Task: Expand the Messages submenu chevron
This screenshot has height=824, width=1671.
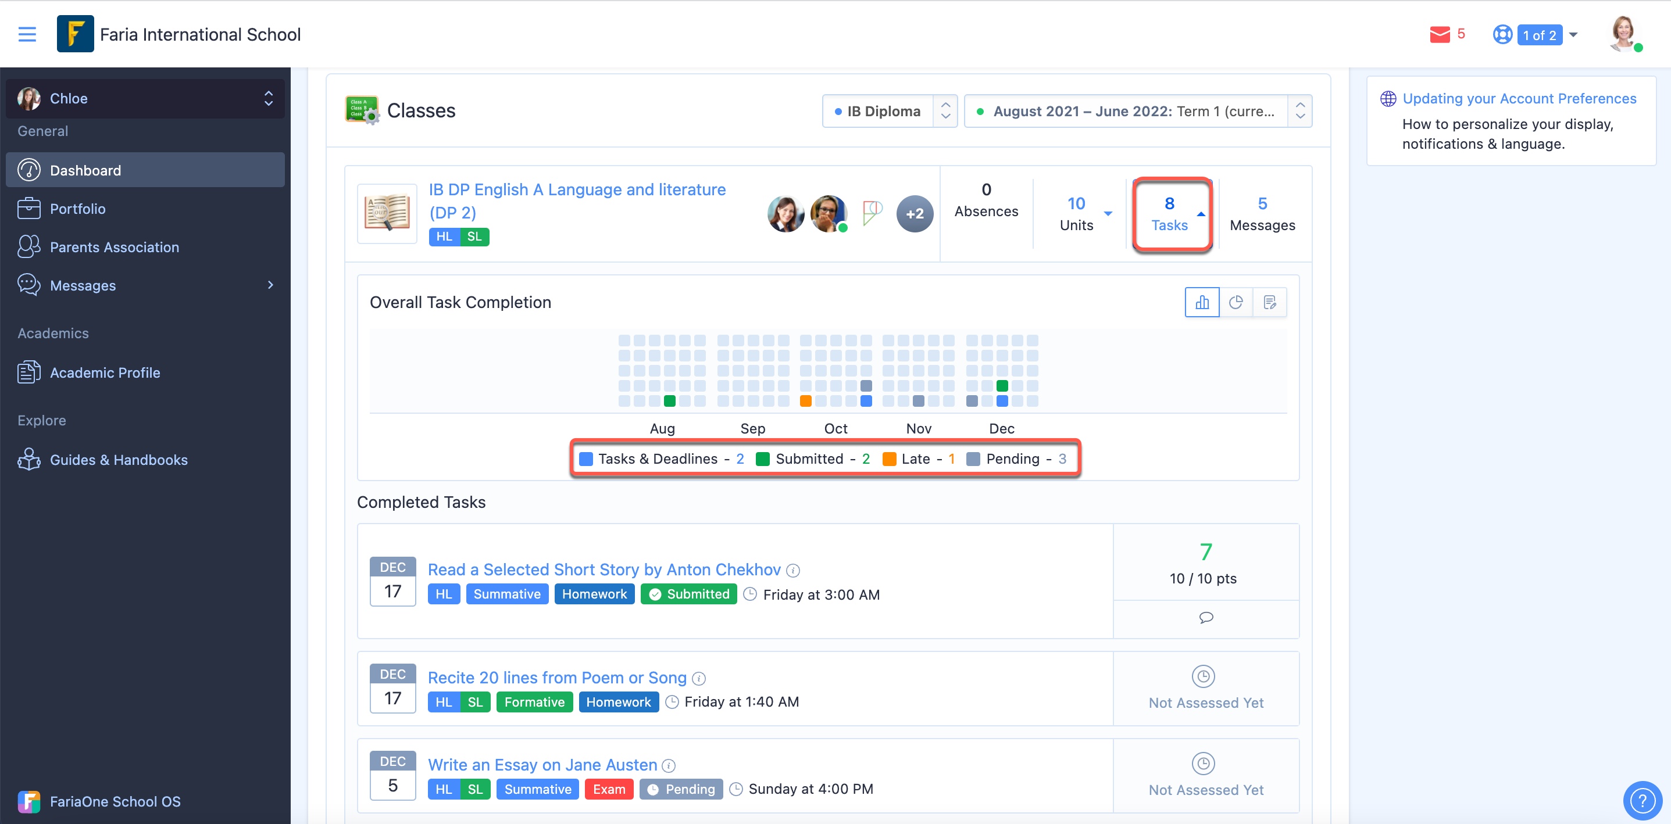Action: (270, 285)
